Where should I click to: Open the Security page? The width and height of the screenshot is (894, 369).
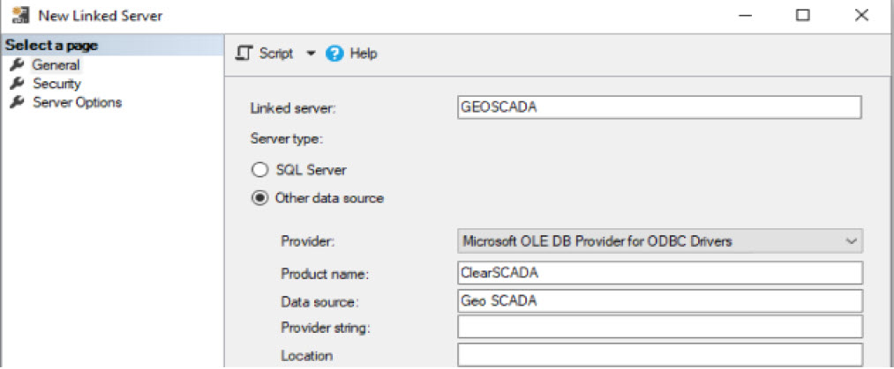click(x=56, y=84)
